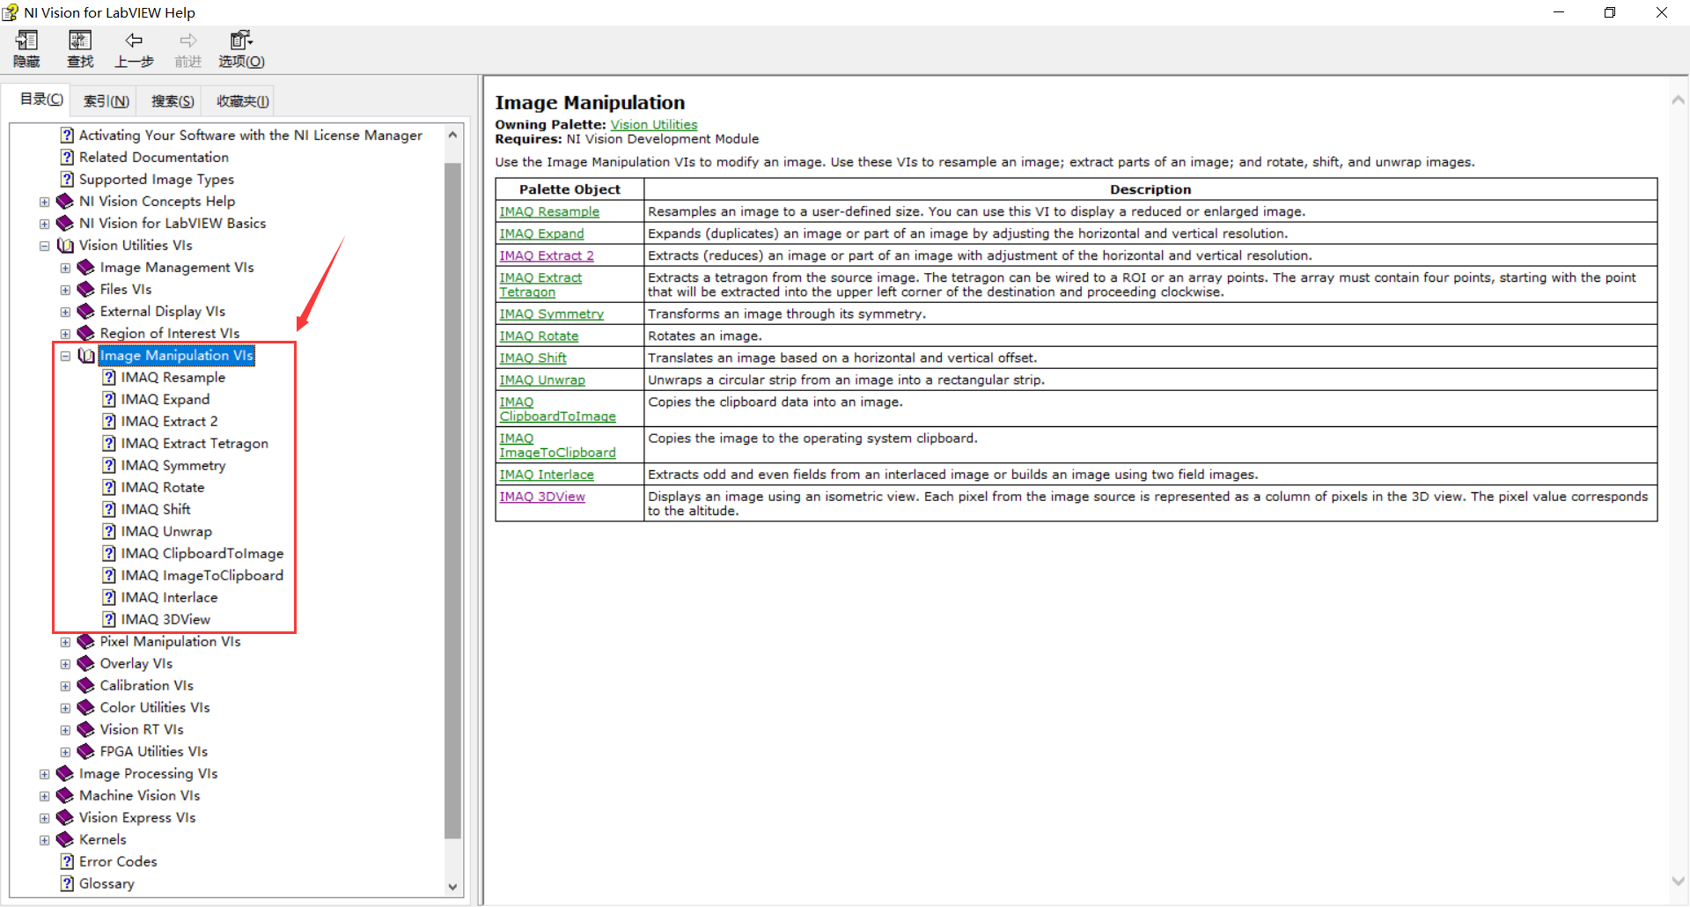The width and height of the screenshot is (1690, 907).
Task: Open the IMAQ Extract 2 link in table
Action: pyautogui.click(x=547, y=255)
